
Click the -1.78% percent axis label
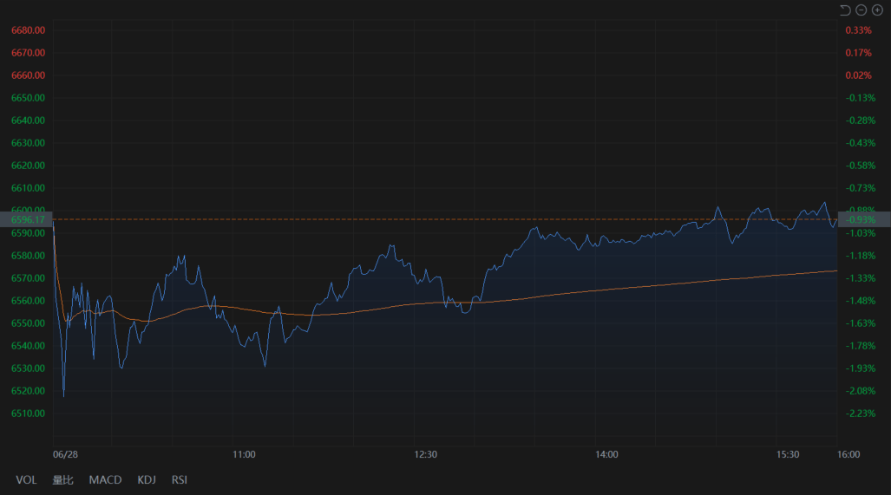pos(861,346)
